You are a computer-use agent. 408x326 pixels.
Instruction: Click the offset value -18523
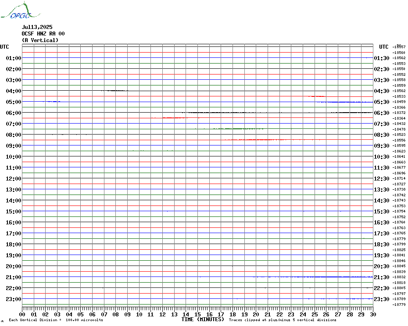(x=399, y=135)
